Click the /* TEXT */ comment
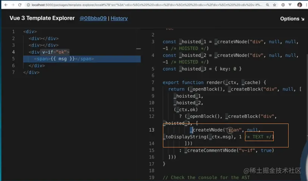 (258, 137)
